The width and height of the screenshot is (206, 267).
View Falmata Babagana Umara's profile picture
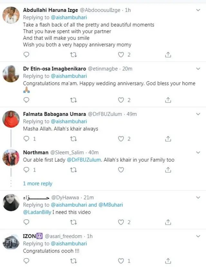(x=11, y=119)
